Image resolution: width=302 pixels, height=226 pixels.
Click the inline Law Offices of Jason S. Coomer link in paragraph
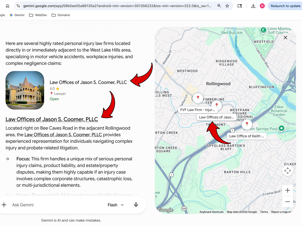pyautogui.click(x=63, y=135)
